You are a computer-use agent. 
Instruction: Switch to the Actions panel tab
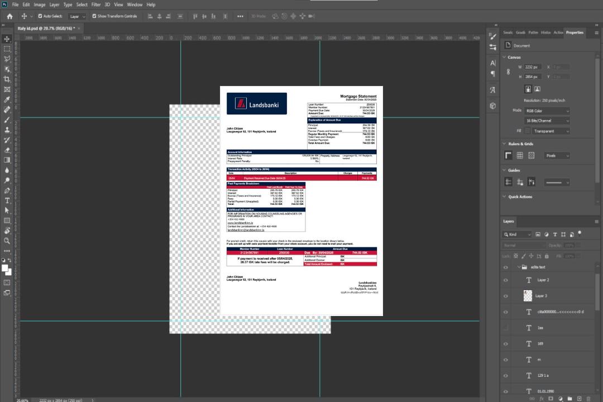(558, 33)
